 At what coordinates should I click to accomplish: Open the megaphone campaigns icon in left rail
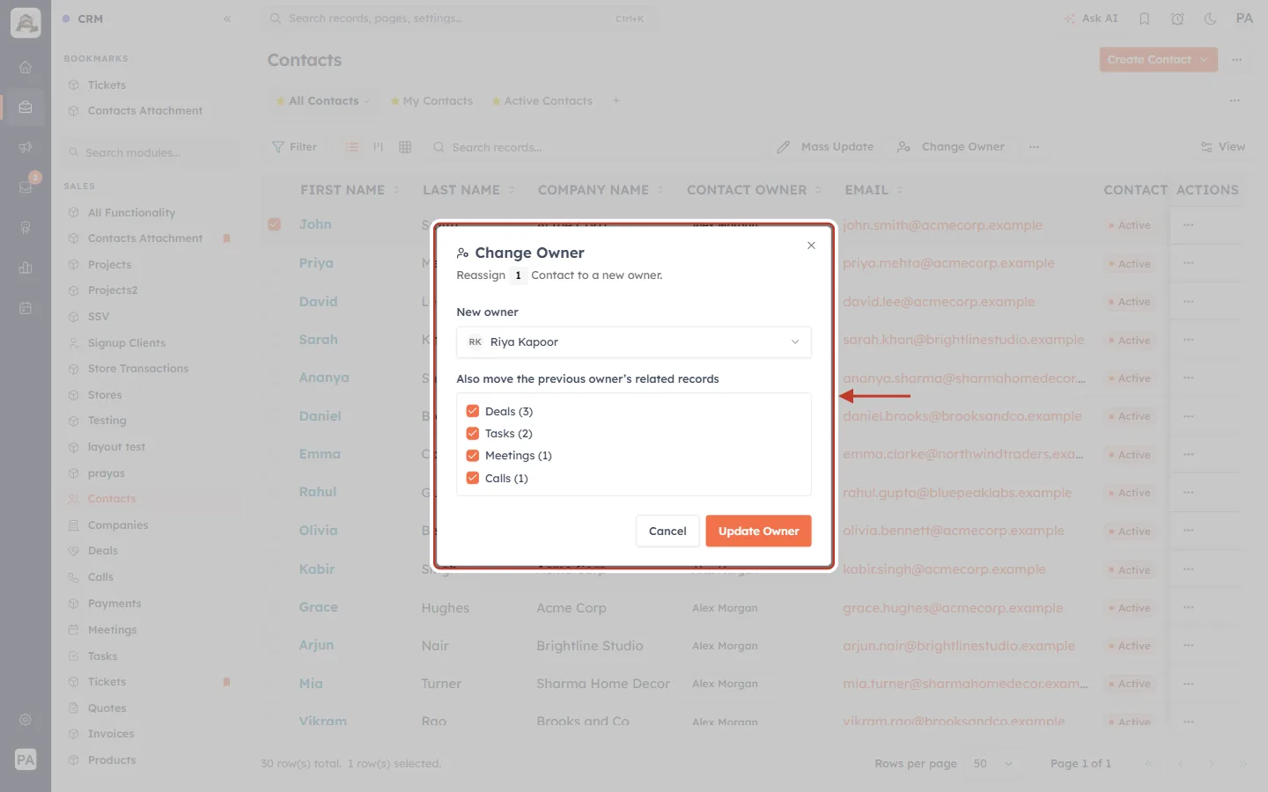(x=26, y=147)
